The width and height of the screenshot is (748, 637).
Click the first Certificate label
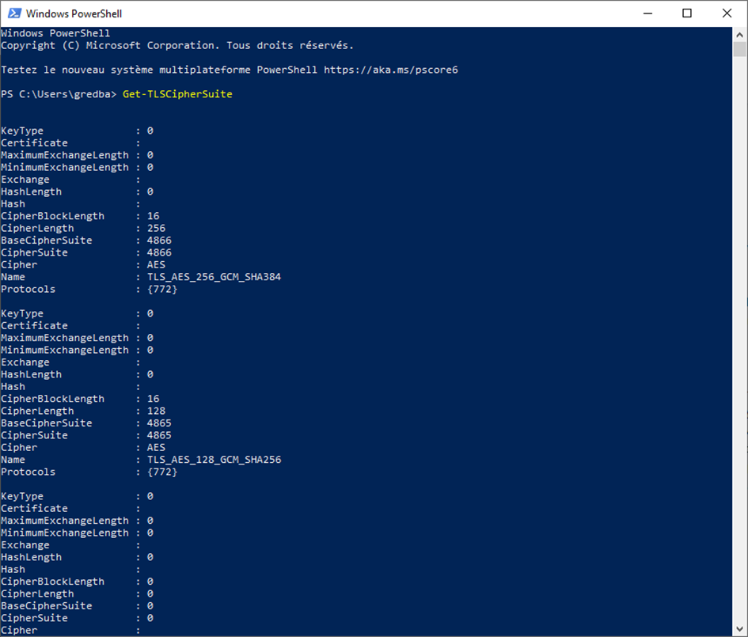click(34, 142)
